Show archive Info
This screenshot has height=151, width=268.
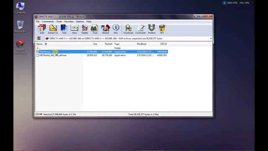pos(116,29)
